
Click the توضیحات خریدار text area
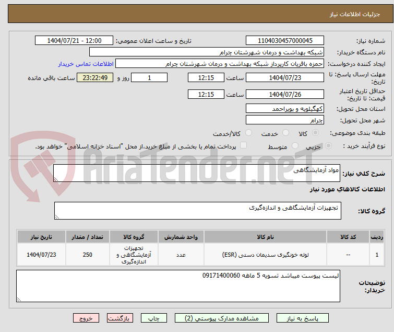tap(178, 286)
